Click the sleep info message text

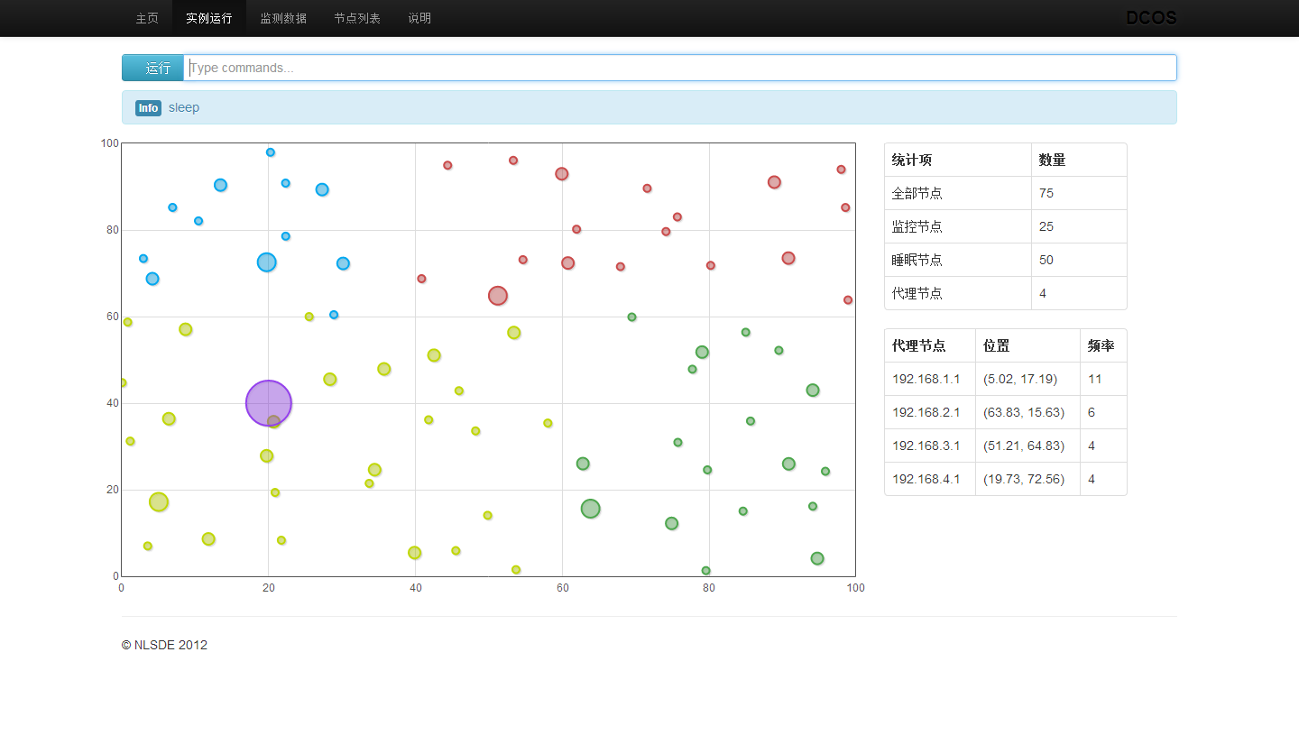(x=184, y=107)
